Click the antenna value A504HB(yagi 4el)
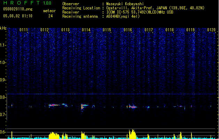The width and height of the screenshot is (219, 139). coord(123,16)
